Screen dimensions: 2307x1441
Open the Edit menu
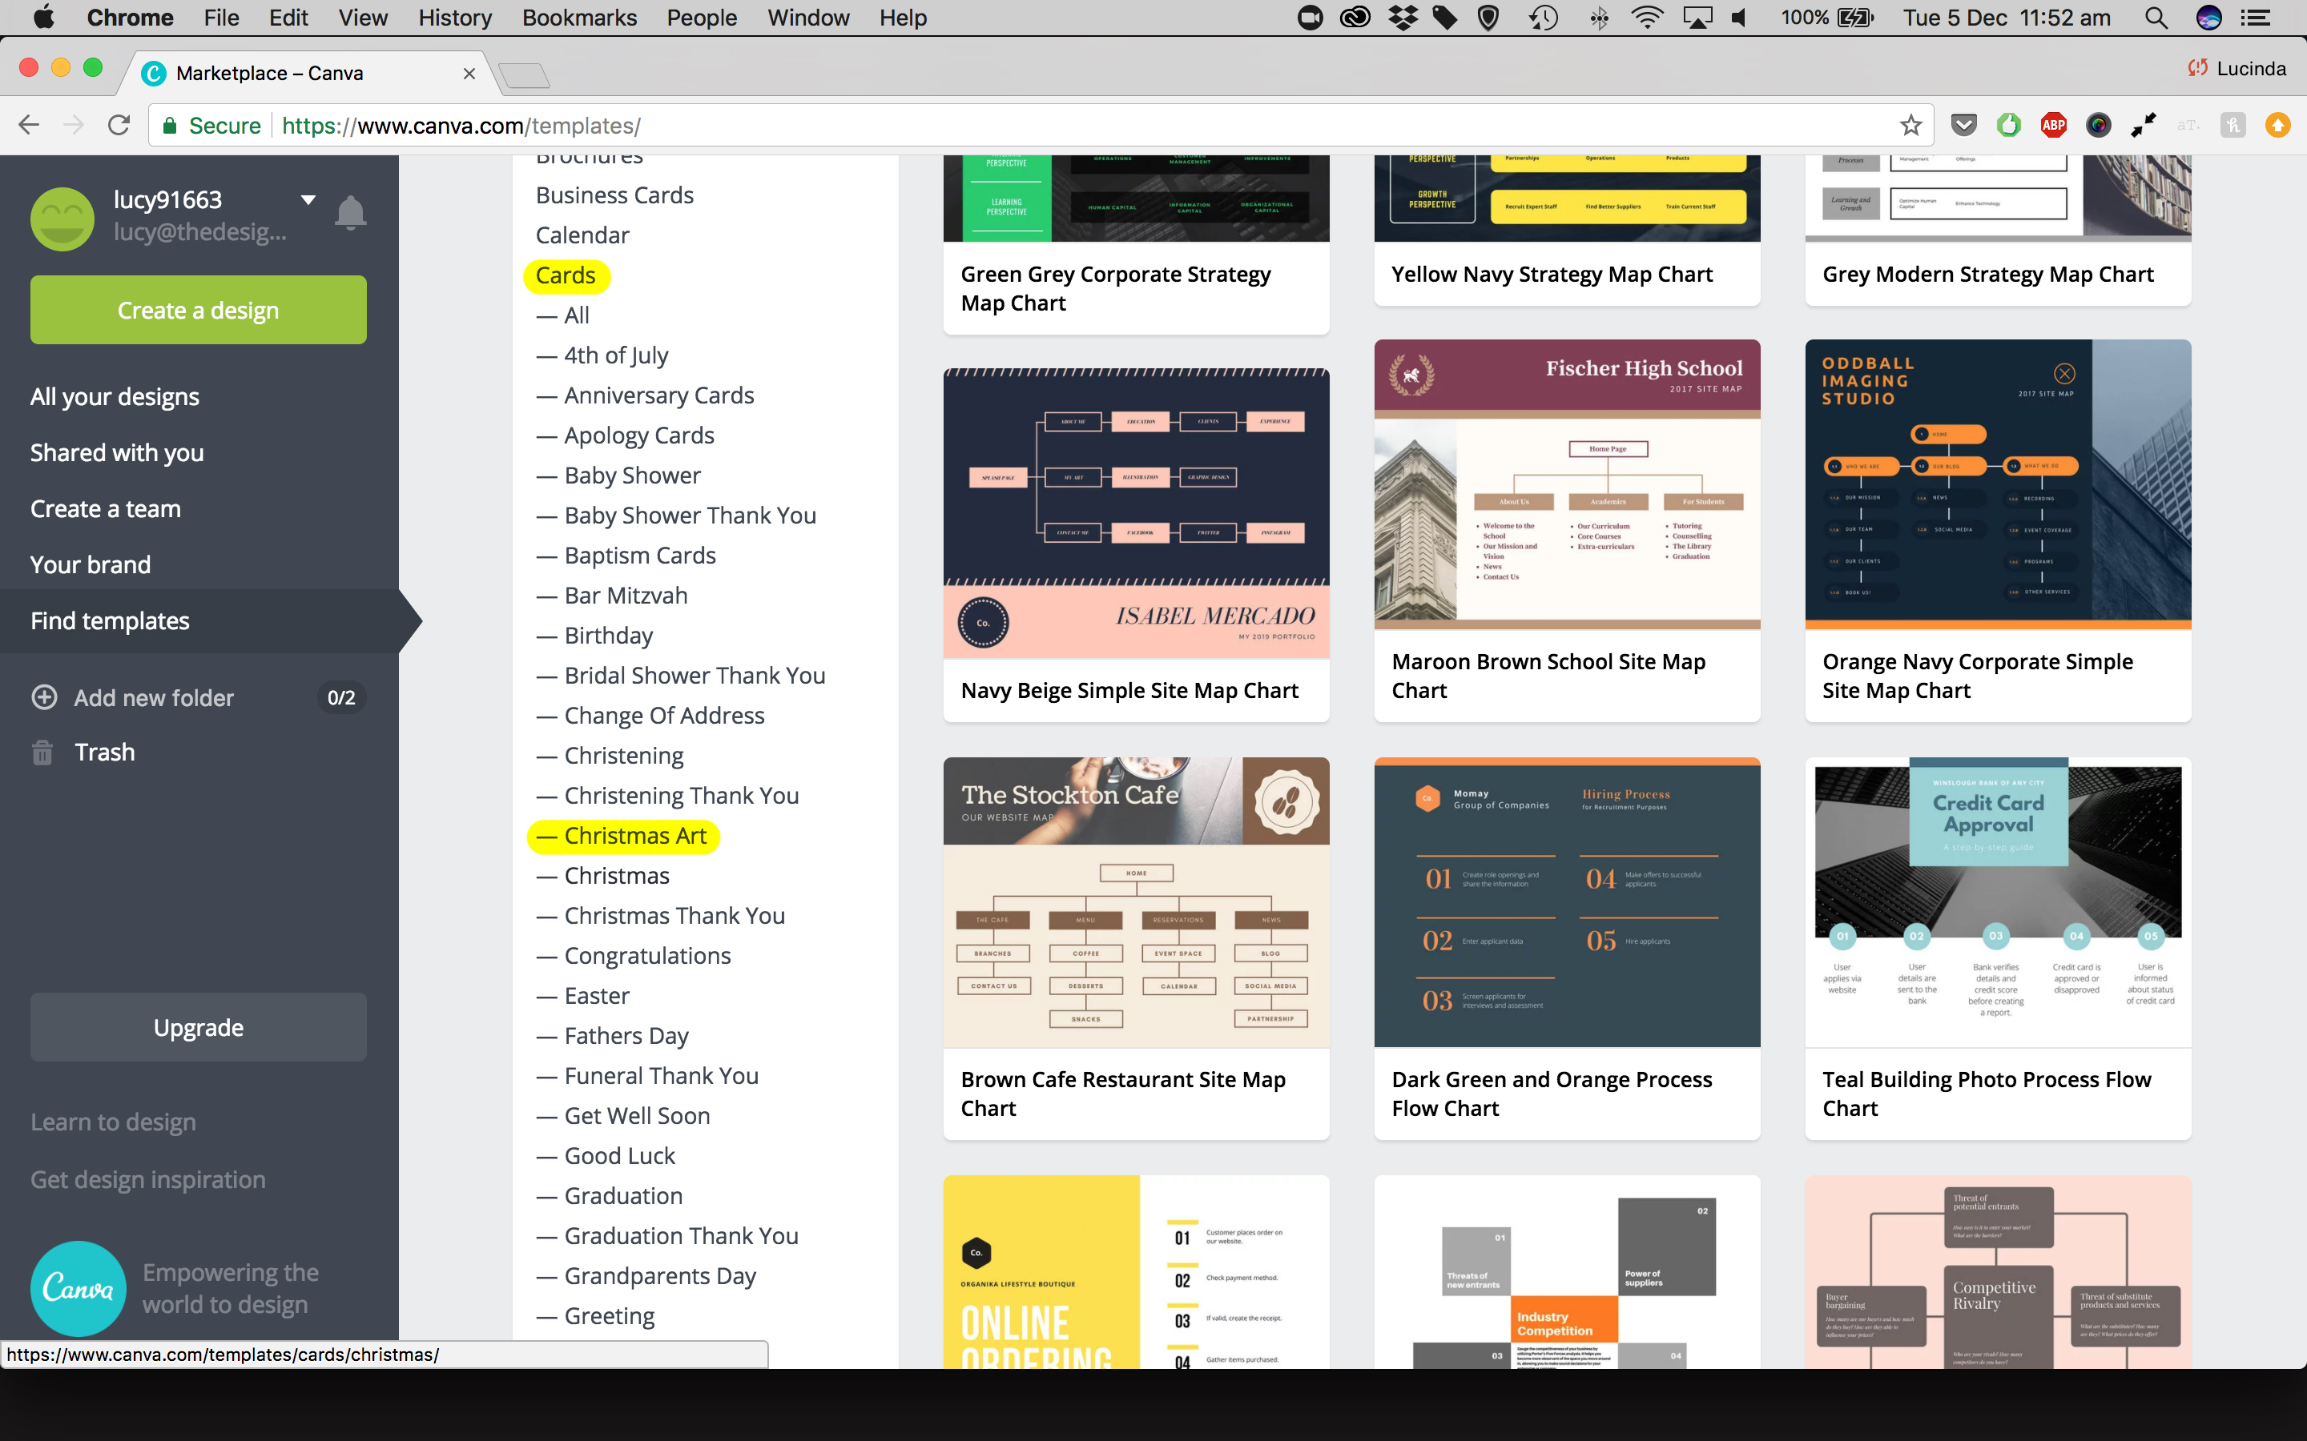[288, 18]
